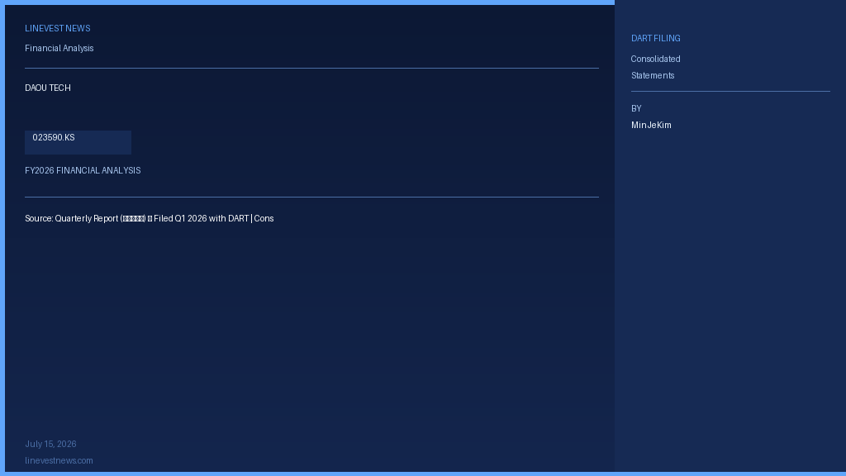846x476 pixels.
Task: Click the DART FILING sidebar label
Action: click(x=655, y=38)
